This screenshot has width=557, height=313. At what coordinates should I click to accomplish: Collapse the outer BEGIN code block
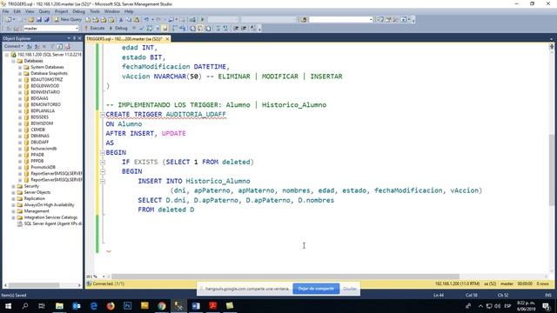[103, 153]
